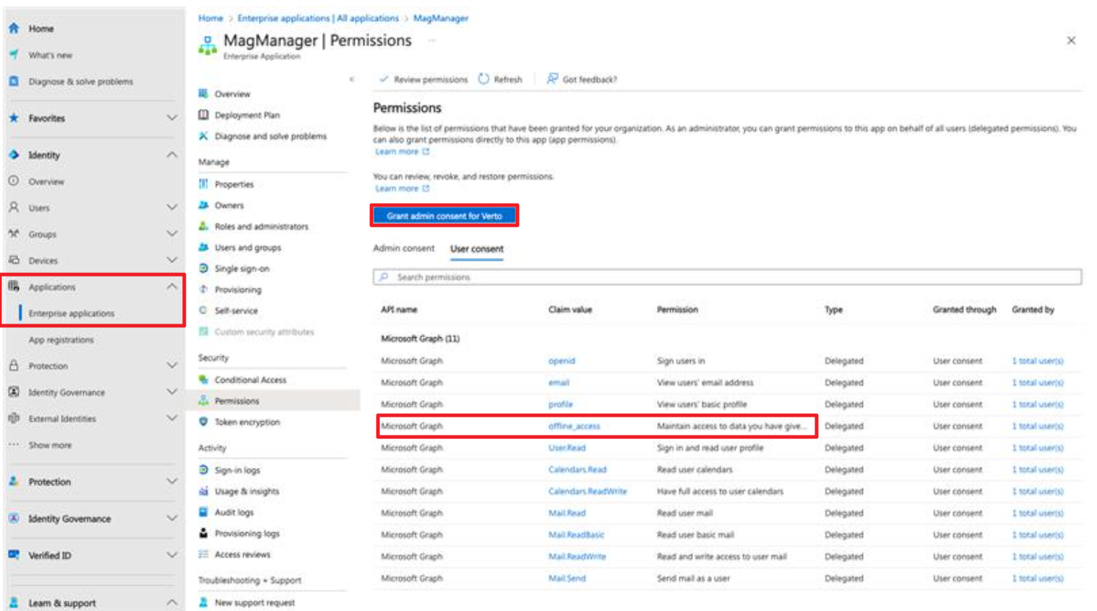This screenshot has width=1097, height=611.
Task: Click the Home icon in the left navigation
Action: (14, 28)
